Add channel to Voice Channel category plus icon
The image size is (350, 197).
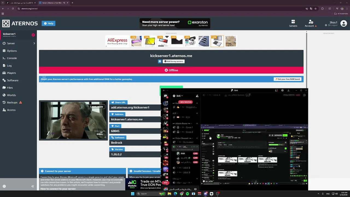pos(197,138)
